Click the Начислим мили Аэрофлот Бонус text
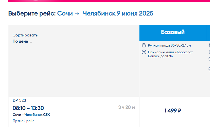Viewport: 210px width, 127px height. tap(170, 54)
